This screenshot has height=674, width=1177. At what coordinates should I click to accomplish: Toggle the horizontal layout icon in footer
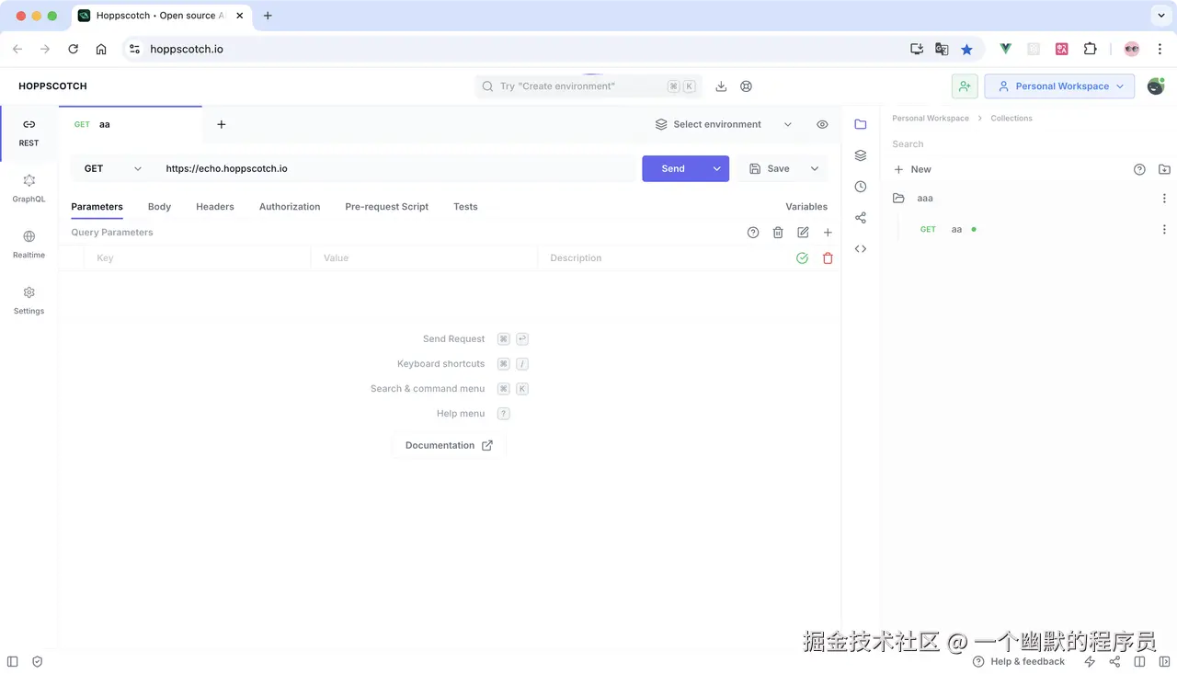click(1140, 661)
